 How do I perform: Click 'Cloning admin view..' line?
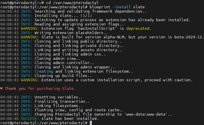[57, 58]
